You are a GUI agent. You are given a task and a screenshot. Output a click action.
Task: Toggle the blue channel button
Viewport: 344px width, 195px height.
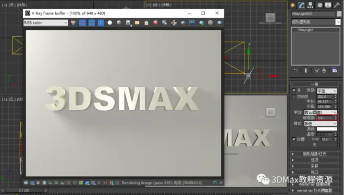[101, 23]
